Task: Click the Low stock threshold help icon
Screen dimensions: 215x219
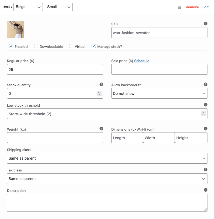Action: [x=206, y=105]
